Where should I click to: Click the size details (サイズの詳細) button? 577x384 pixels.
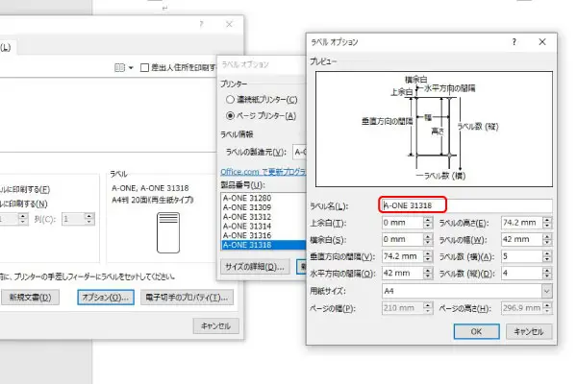(x=255, y=267)
